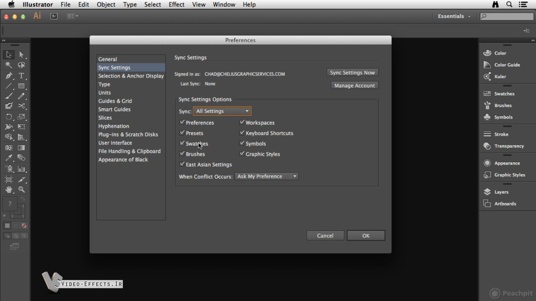The width and height of the screenshot is (536, 301).
Task: Click the Adobe help search field
Action: (x=507, y=16)
